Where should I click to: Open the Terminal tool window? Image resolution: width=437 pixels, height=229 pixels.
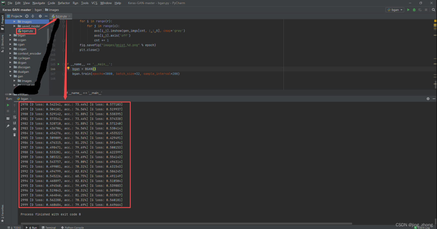pyautogui.click(x=49, y=227)
